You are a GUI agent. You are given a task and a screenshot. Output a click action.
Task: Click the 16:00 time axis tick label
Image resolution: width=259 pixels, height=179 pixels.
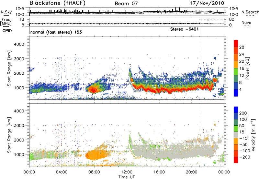[x=159, y=172]
